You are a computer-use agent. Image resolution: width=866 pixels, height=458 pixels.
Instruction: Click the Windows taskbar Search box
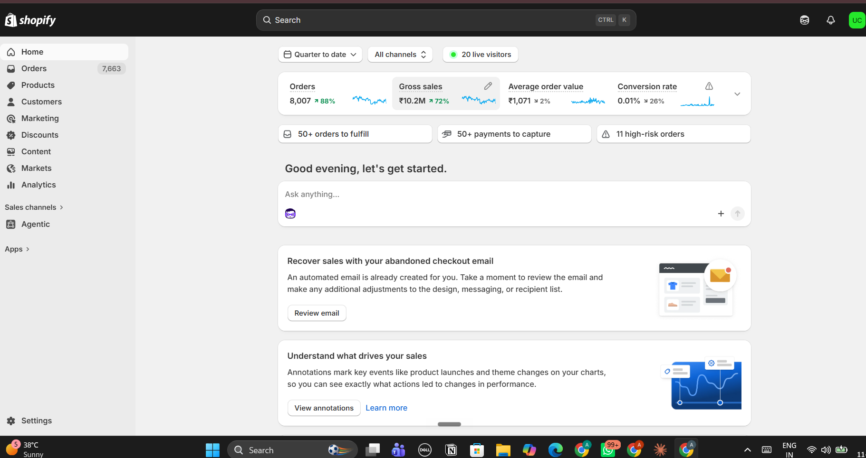[292, 450]
